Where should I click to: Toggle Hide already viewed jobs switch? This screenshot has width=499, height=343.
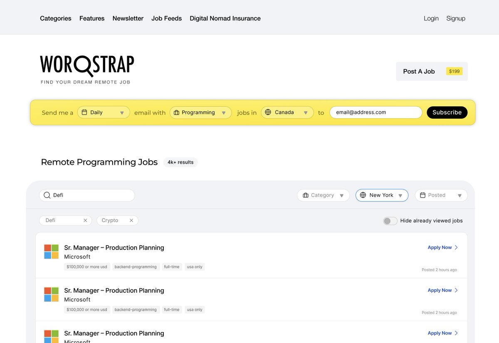(x=390, y=221)
